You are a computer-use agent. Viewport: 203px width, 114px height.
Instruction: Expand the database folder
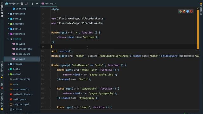[8, 24]
